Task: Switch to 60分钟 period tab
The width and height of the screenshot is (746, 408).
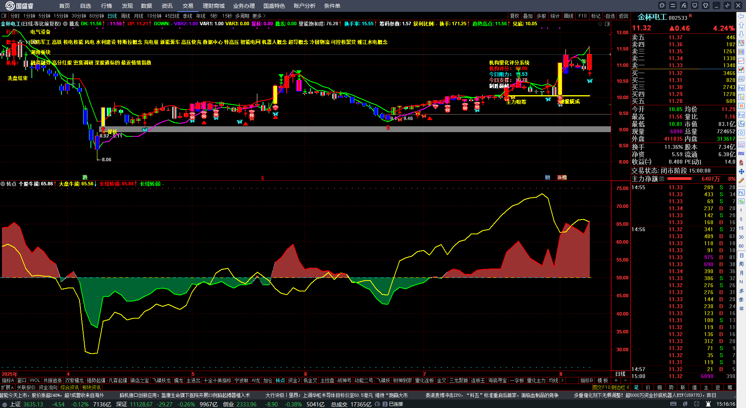Action: (97, 16)
